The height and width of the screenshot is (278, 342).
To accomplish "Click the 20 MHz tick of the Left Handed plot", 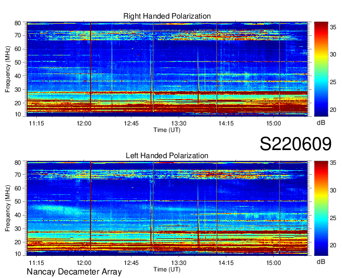I will pos(18,242).
